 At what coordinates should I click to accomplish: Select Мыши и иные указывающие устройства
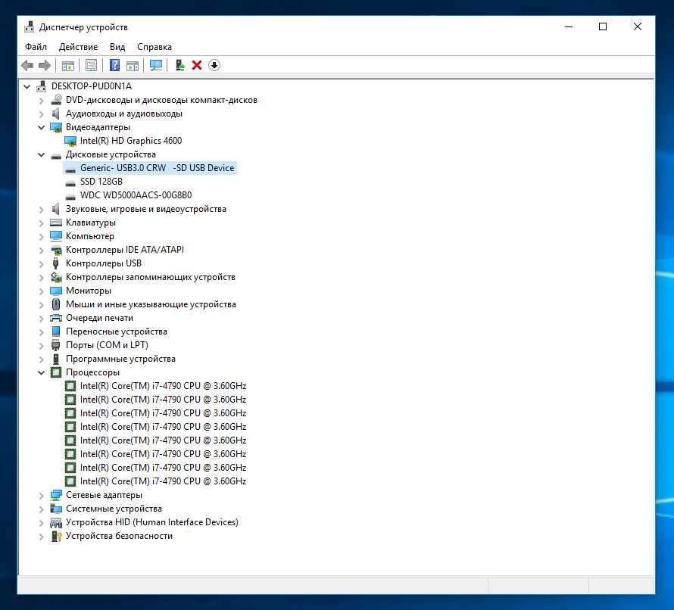[151, 304]
